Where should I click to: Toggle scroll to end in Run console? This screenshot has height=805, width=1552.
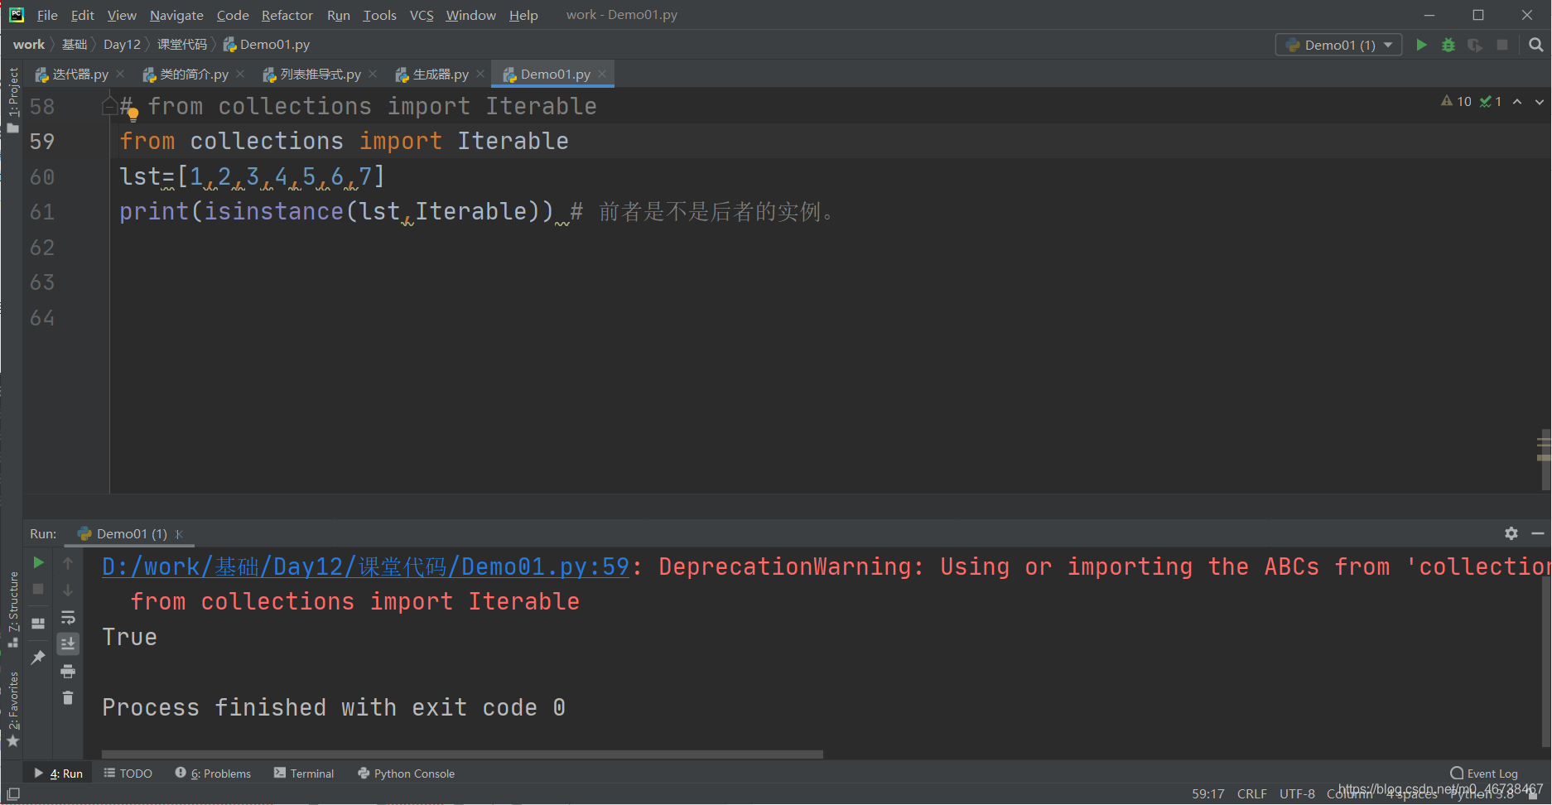point(68,644)
